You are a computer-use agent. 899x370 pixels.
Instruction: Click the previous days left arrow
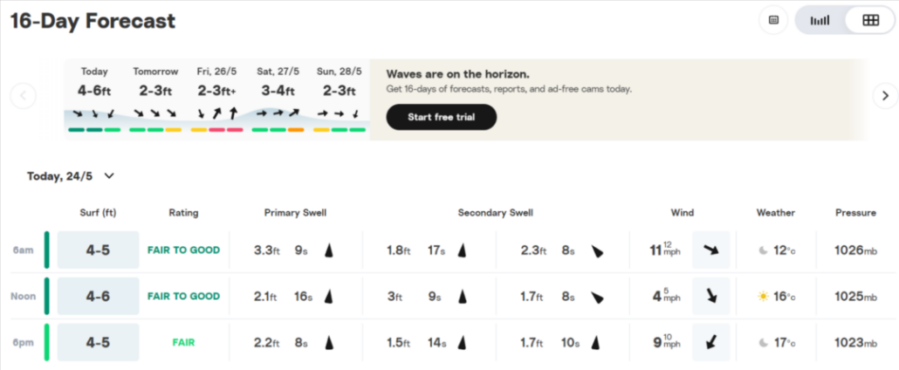(23, 96)
